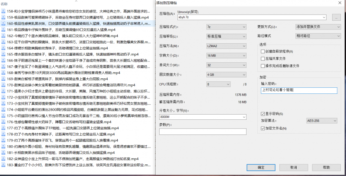Enable the 创建自释放程序 checkbox
Image resolution: width=346 pixels, height=176 pixels.
[263, 51]
